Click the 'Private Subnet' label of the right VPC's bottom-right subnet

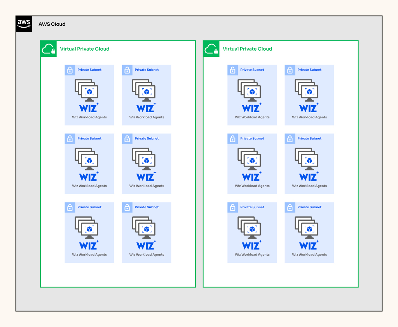[309, 207]
